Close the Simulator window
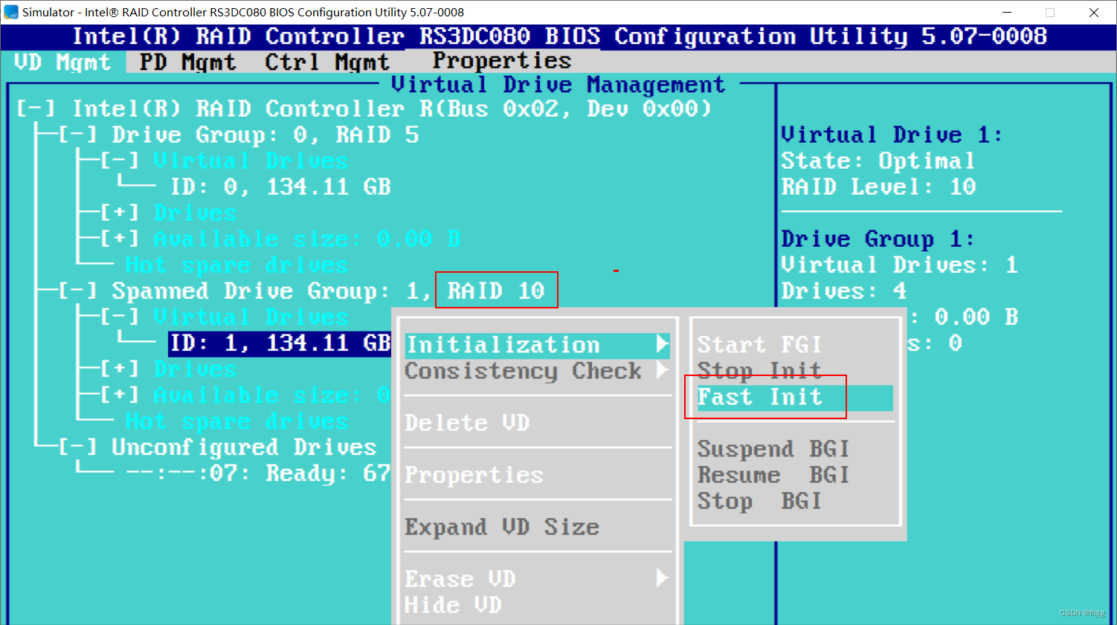1117x625 pixels. [1094, 13]
